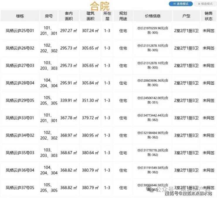The height and width of the screenshot is (198, 217).
Task: Click 住宅 usage in 35号03 row
Action: 123,153
